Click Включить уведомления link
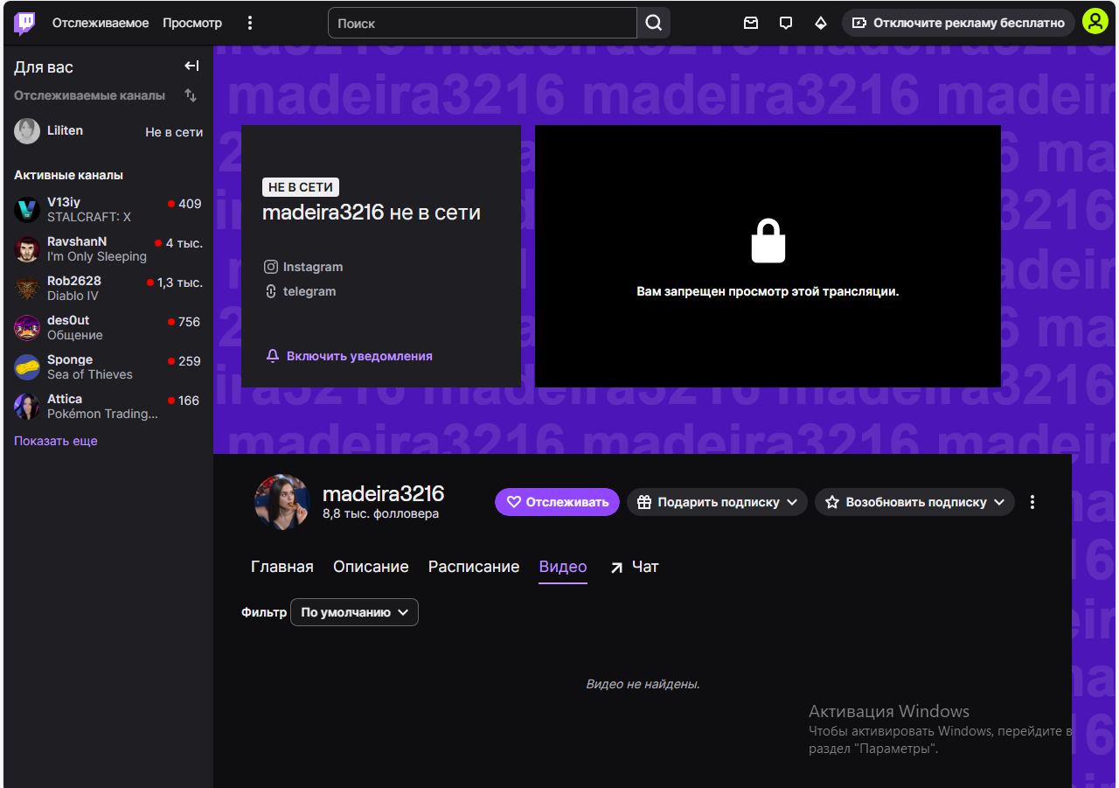 (x=359, y=356)
